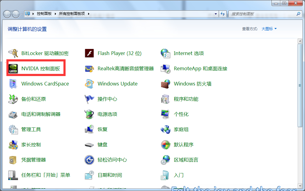
Task: Open the 任务栏和「开始」菜单 icon
Action: (13, 175)
